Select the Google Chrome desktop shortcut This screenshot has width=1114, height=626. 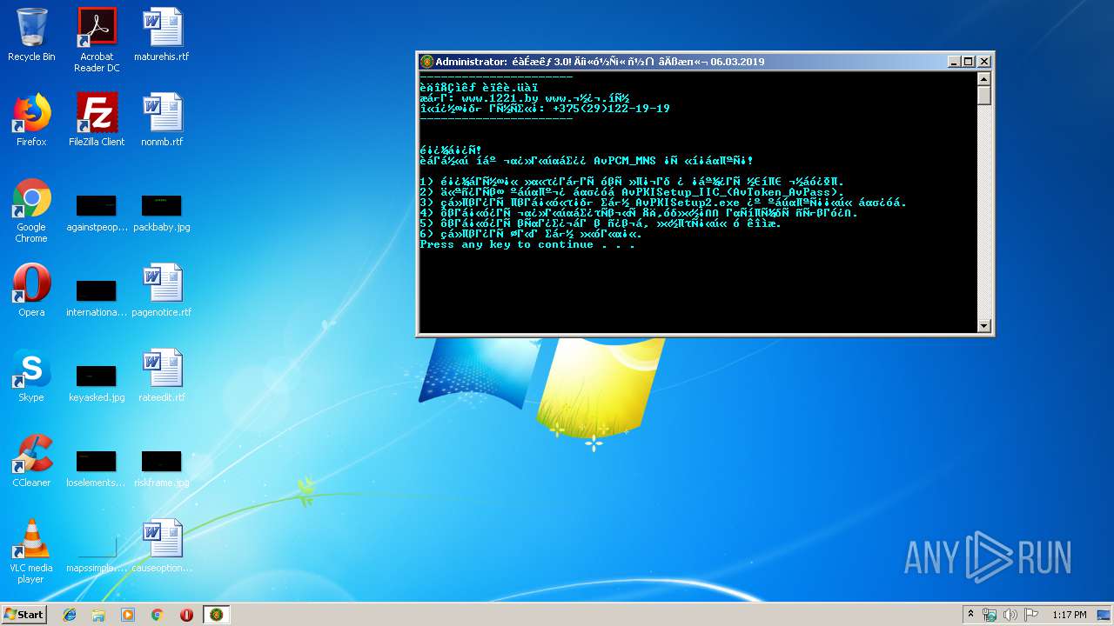click(x=31, y=210)
